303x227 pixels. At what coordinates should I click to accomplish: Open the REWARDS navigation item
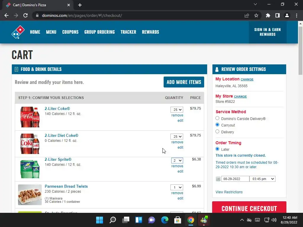coord(151,32)
